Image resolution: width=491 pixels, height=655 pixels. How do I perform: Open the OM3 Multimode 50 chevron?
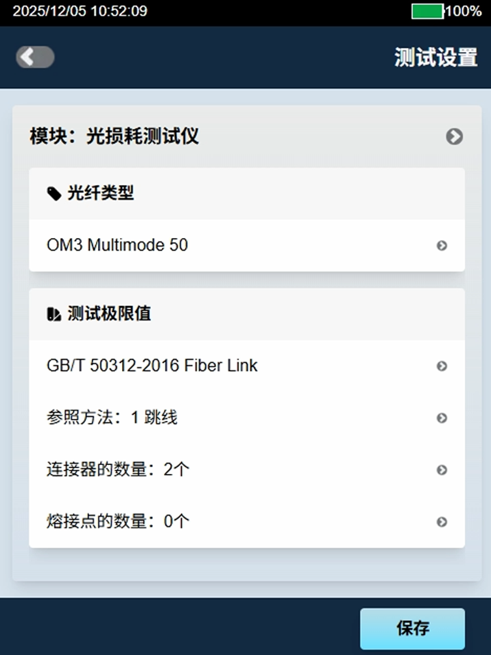442,246
